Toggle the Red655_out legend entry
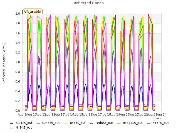 (x=101, y=123)
